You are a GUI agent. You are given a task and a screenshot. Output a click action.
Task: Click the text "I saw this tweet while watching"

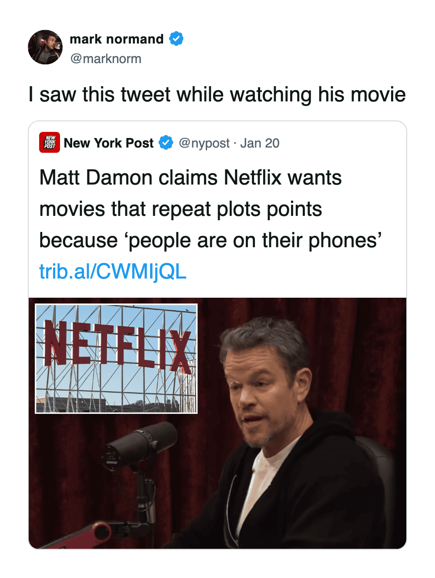click(x=170, y=95)
